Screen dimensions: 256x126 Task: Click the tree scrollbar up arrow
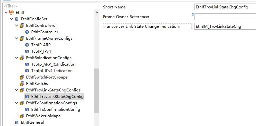pyautogui.click(x=97, y=12)
